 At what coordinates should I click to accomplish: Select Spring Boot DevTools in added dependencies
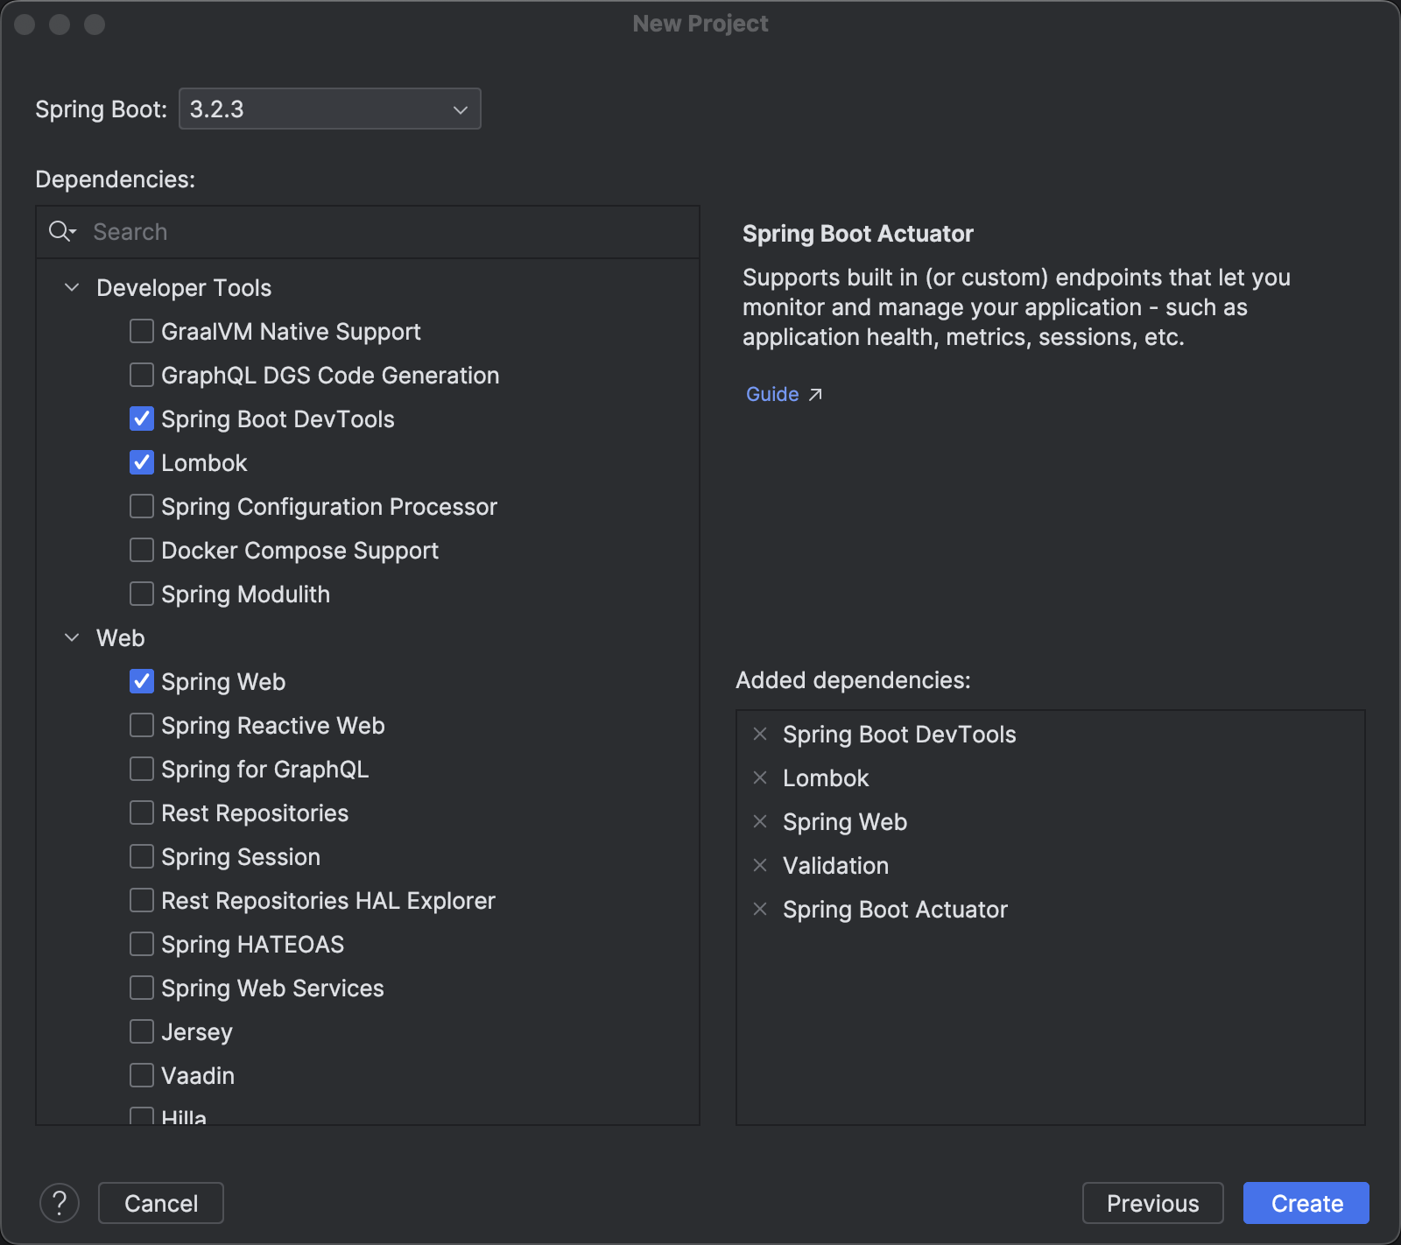coord(899,735)
